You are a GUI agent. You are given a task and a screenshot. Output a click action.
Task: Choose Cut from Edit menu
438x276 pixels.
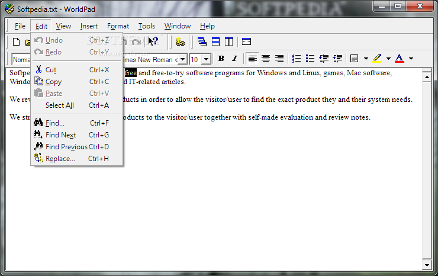[x=77, y=70]
